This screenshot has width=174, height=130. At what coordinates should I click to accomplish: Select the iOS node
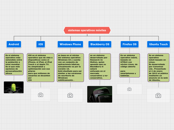point(40,44)
